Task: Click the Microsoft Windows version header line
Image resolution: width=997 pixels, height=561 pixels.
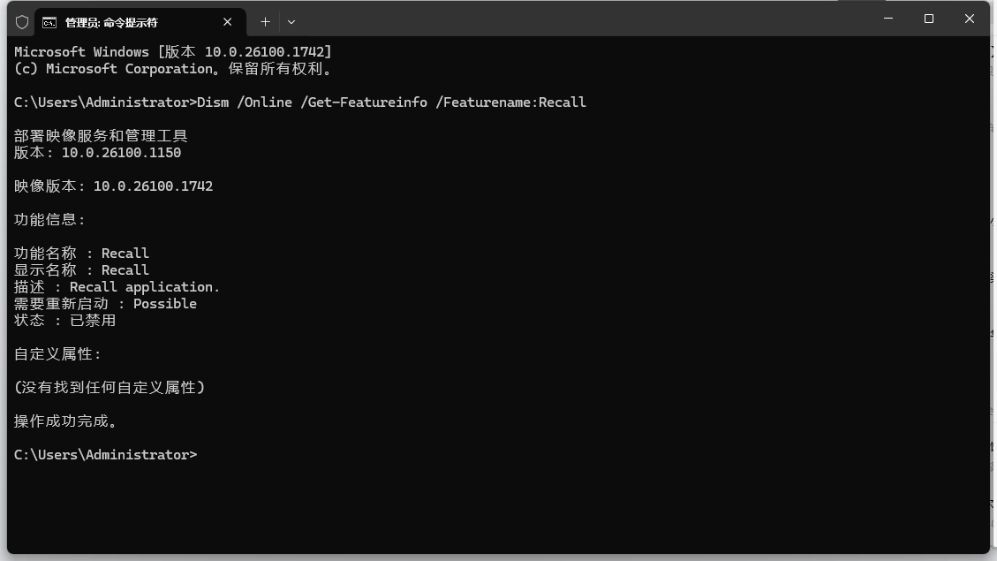Action: pos(173,51)
